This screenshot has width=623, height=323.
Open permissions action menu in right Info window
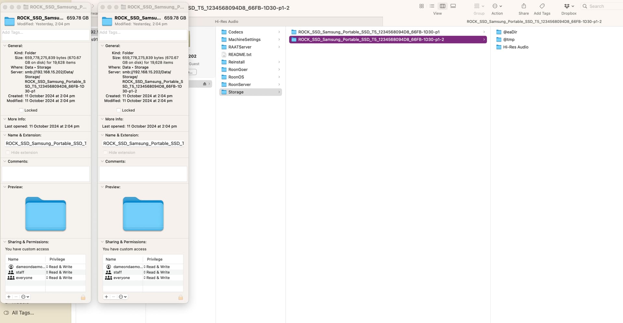tap(123, 297)
